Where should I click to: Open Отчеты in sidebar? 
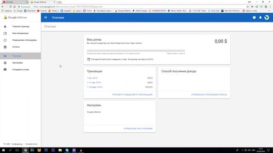[x=16, y=47]
